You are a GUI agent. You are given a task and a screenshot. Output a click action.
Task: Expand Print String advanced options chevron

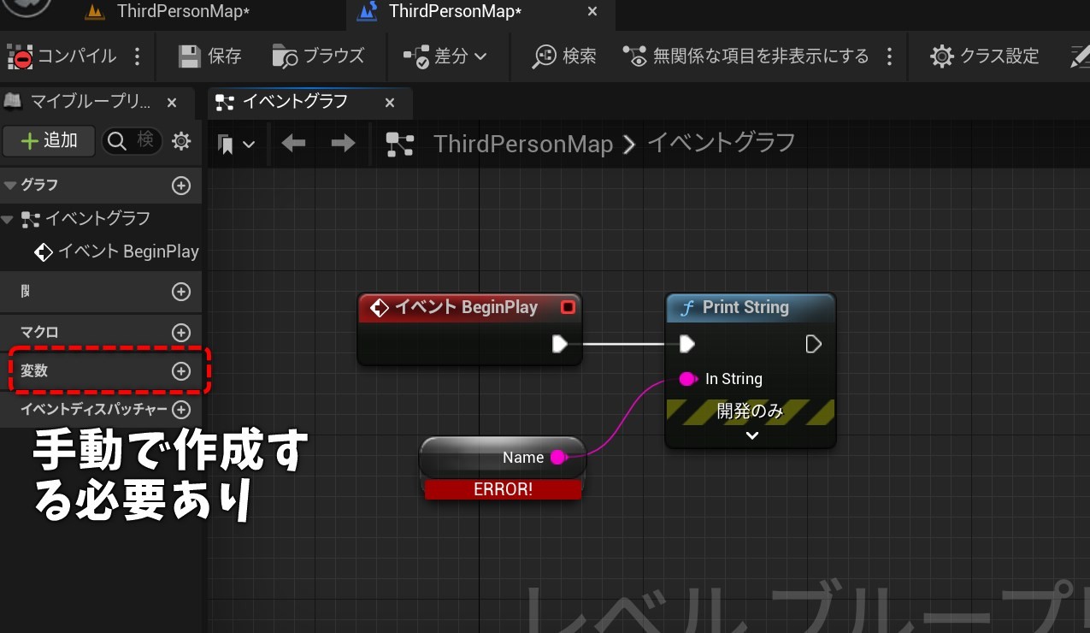coord(751,435)
